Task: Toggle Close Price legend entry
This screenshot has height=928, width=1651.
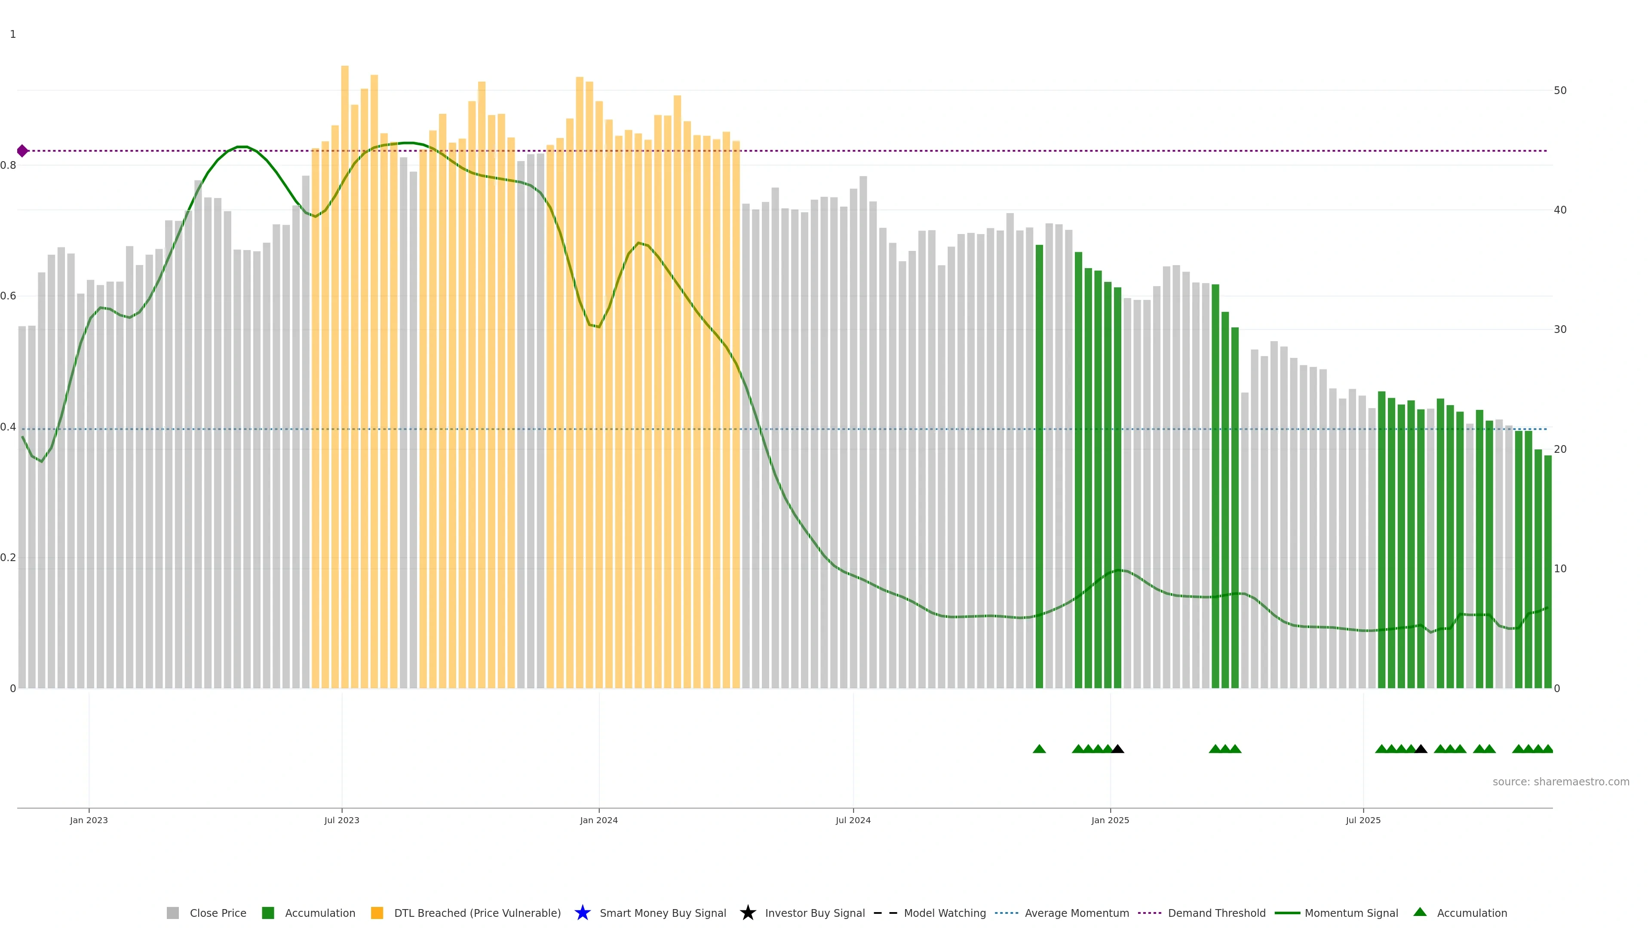Action: pyautogui.click(x=217, y=913)
